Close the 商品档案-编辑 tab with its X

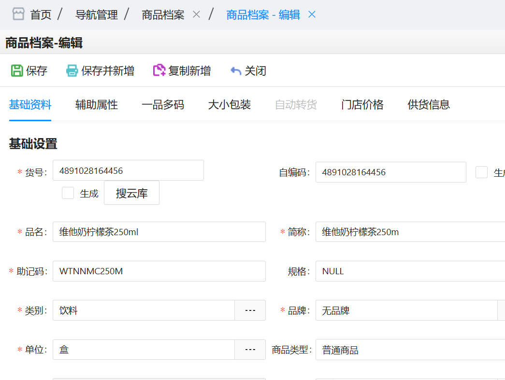[x=312, y=14]
